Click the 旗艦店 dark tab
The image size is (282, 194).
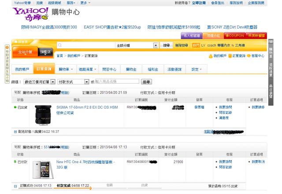(45, 52)
